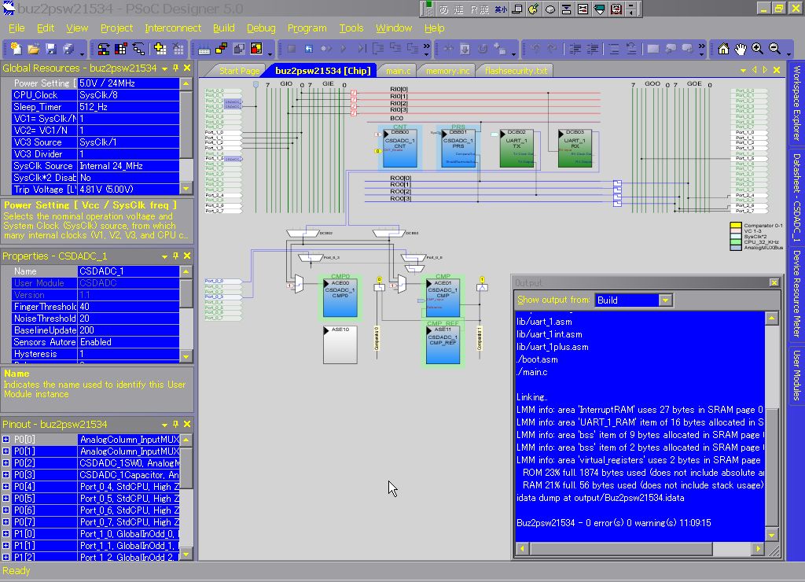Toggle auto-hide pin on Properties panel
This screenshot has width=805, height=582.
click(x=175, y=256)
